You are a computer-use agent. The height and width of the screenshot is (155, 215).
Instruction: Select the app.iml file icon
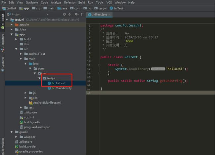click(21, 117)
